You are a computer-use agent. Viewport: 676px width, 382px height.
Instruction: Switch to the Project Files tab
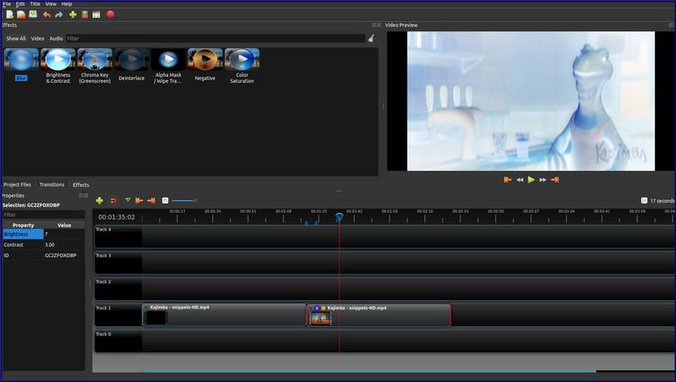pos(17,184)
